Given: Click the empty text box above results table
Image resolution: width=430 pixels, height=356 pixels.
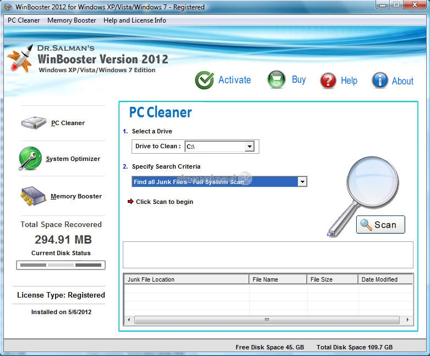Looking at the screenshot, I should coord(268,255).
